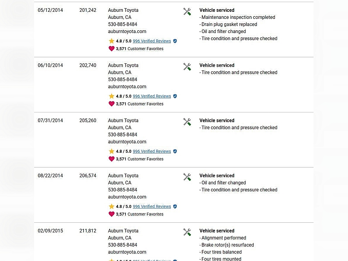Select Auburn Toyota name in 02/09/2015 entry
Viewport: 348px width, 261px height.
coord(123,231)
